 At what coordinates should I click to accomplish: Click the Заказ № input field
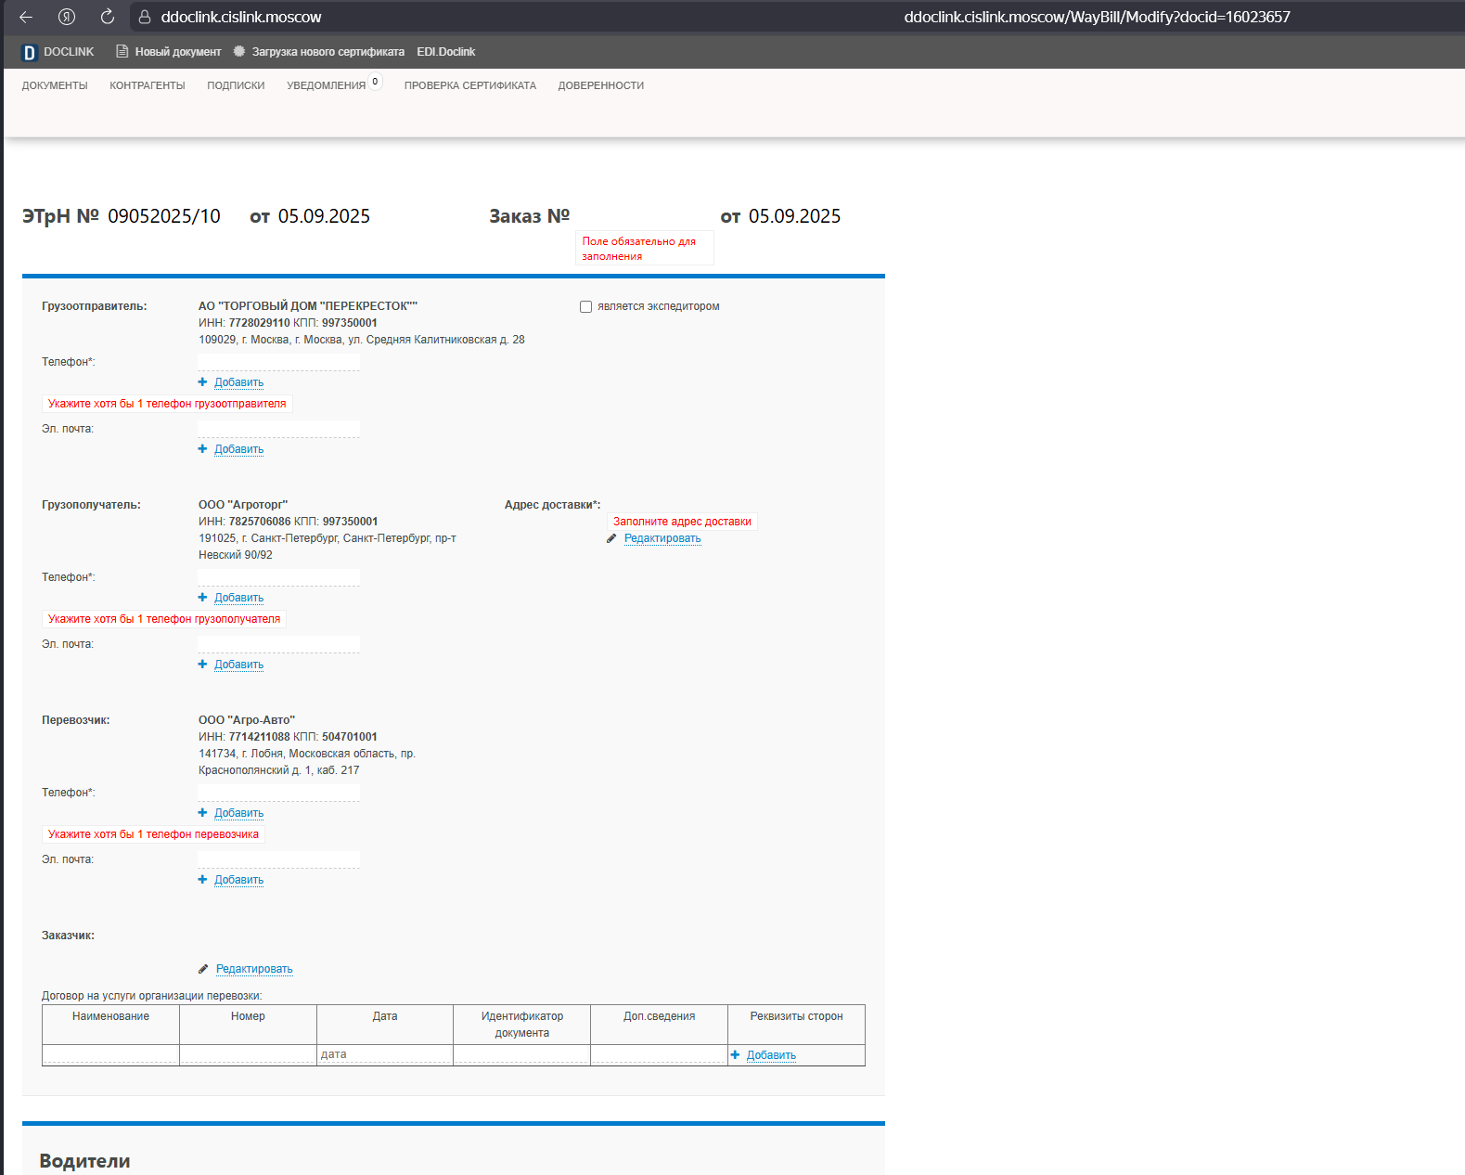pyautogui.click(x=644, y=216)
